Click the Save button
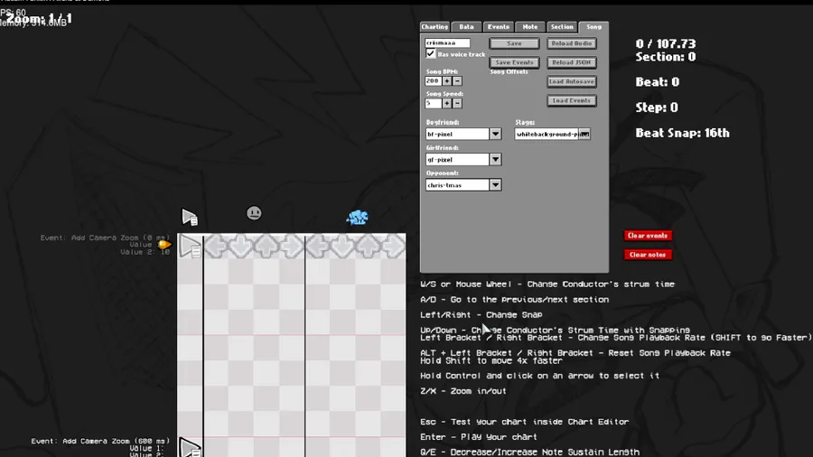The height and width of the screenshot is (457, 813). tap(514, 43)
